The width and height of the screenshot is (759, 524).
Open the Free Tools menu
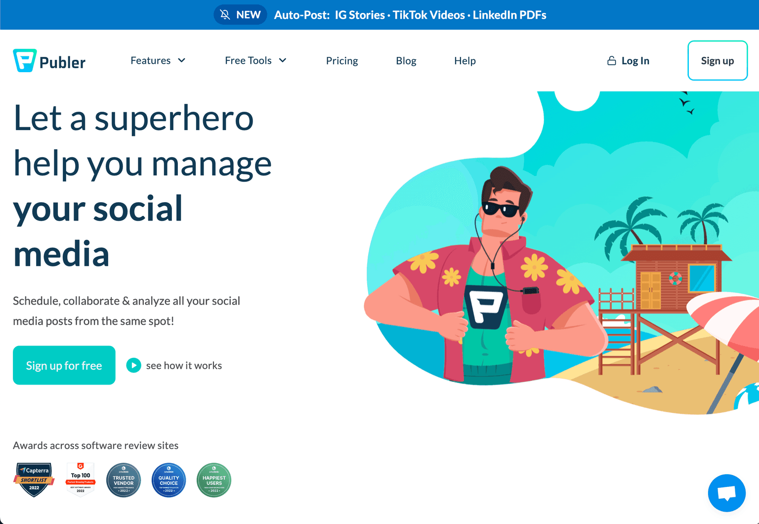point(255,60)
